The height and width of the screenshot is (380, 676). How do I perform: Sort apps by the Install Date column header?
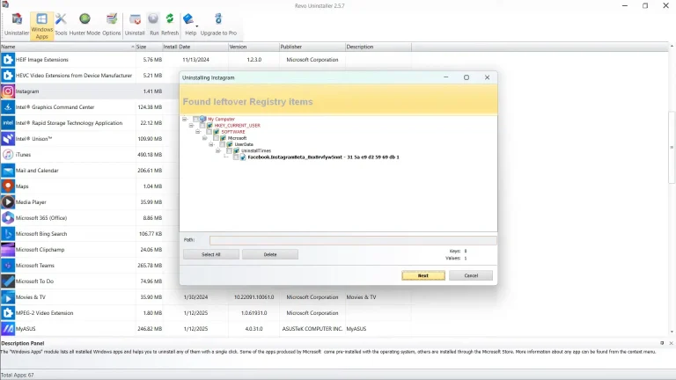tap(195, 47)
